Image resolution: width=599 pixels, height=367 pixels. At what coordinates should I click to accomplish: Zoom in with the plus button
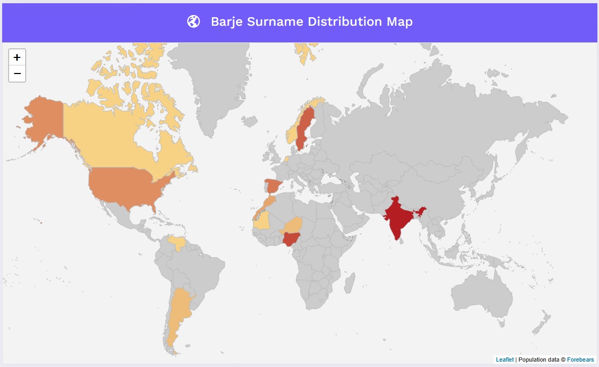tap(17, 57)
